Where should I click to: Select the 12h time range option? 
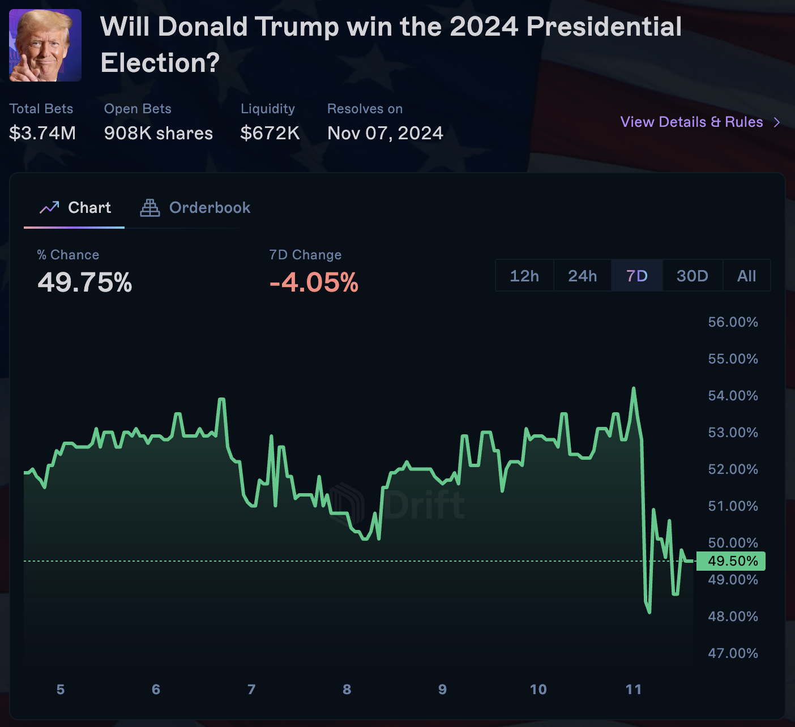pos(524,275)
